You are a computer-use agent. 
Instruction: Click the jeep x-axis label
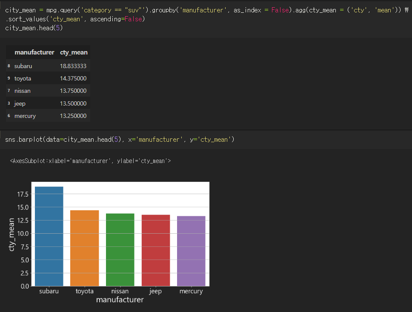155,291
